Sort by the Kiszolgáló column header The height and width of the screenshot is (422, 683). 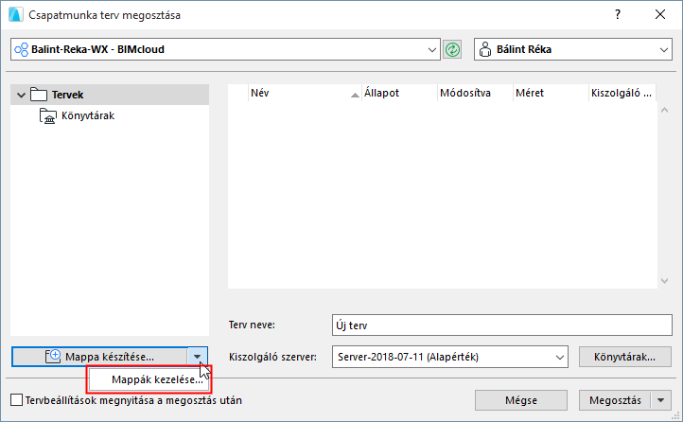point(622,93)
